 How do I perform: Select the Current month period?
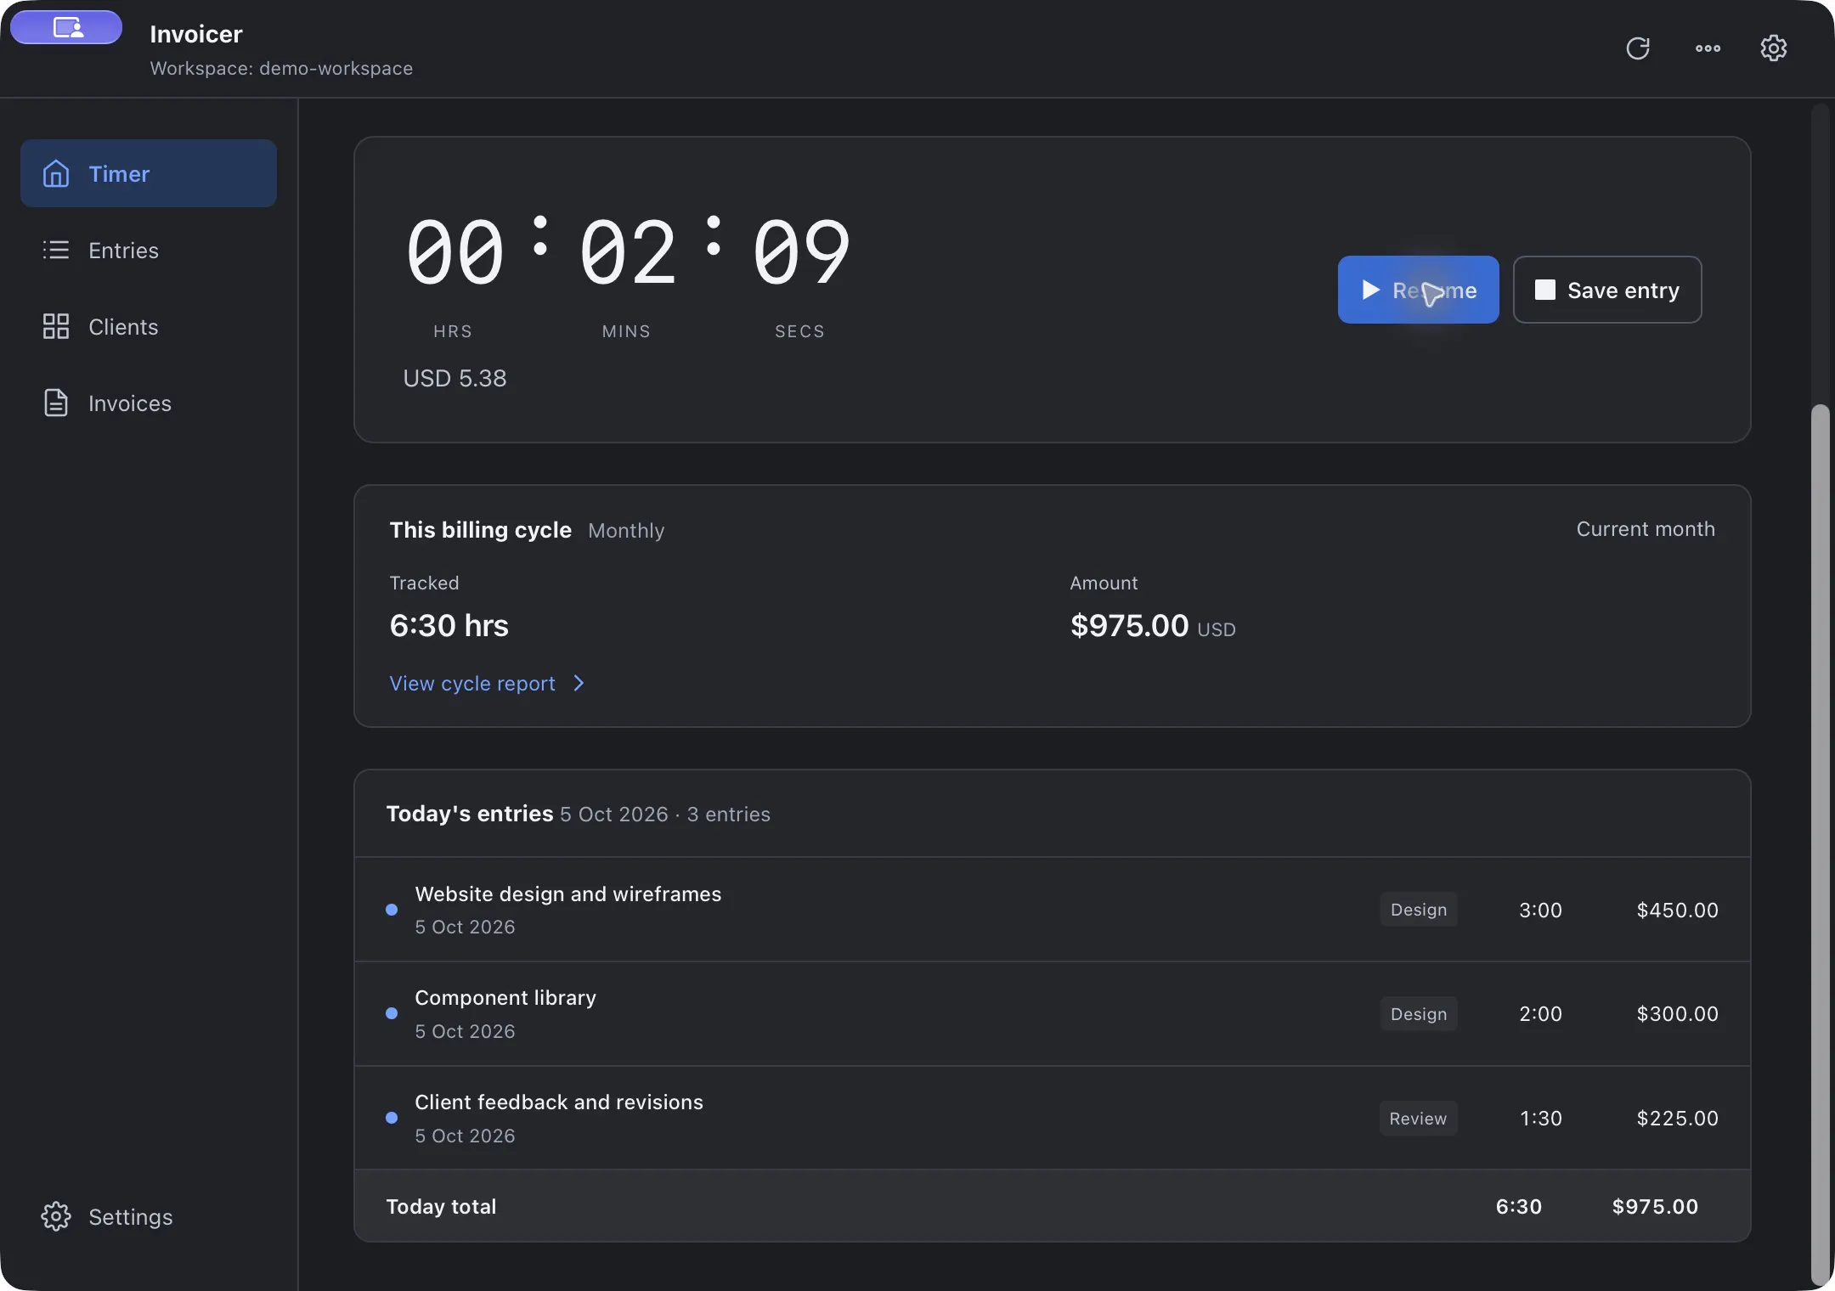click(x=1646, y=528)
